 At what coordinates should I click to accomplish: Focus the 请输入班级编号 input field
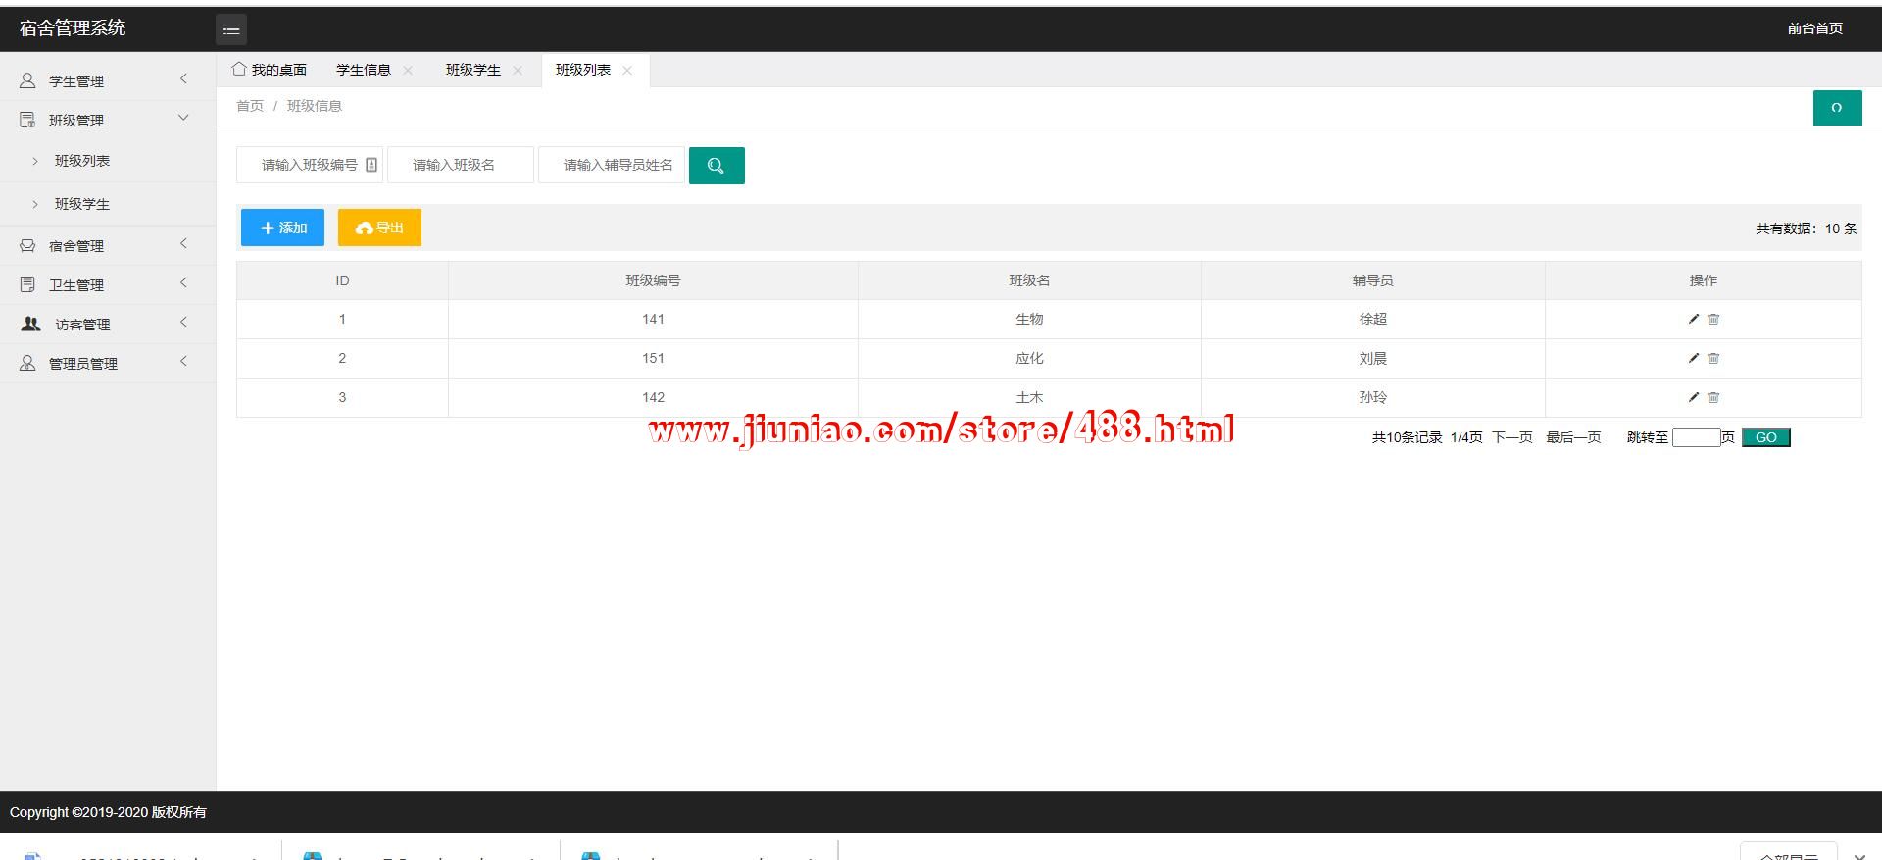tap(310, 165)
